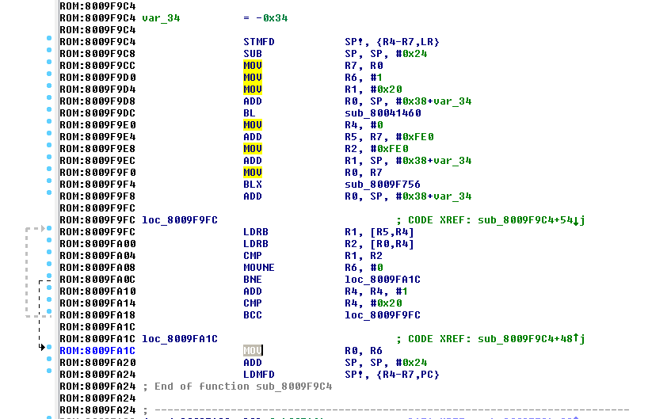Toggle breakpoint dot at ROM:8009FA1C MOV line
Screen dimensions: 671x419
(49, 347)
